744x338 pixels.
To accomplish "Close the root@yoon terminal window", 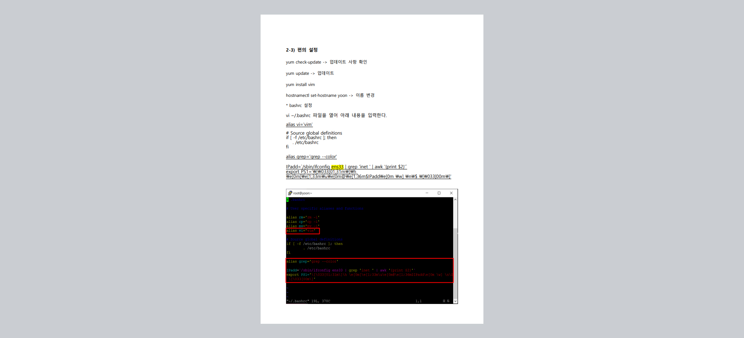I will tap(451, 193).
